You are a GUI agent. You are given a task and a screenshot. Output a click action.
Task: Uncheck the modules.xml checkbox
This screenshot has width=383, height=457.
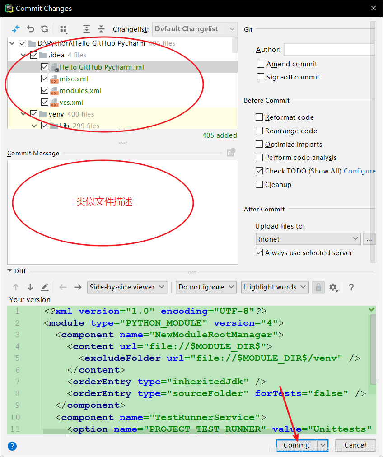pyautogui.click(x=45, y=90)
